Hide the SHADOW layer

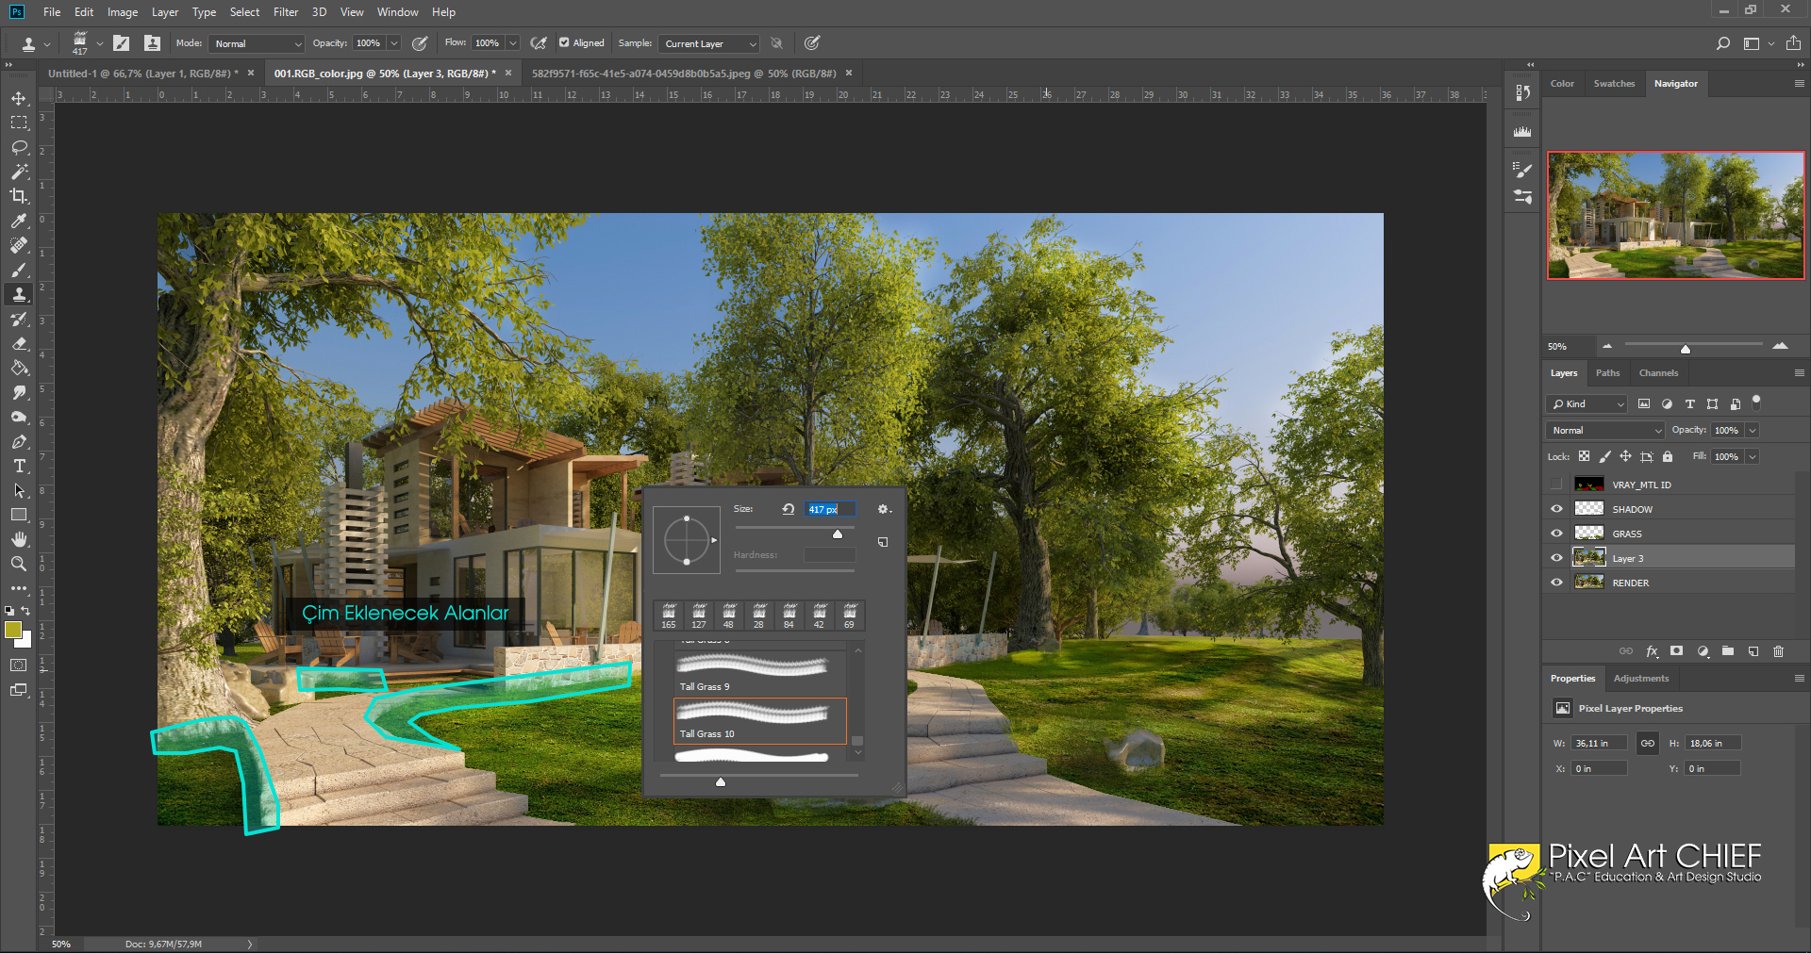[1556, 509]
